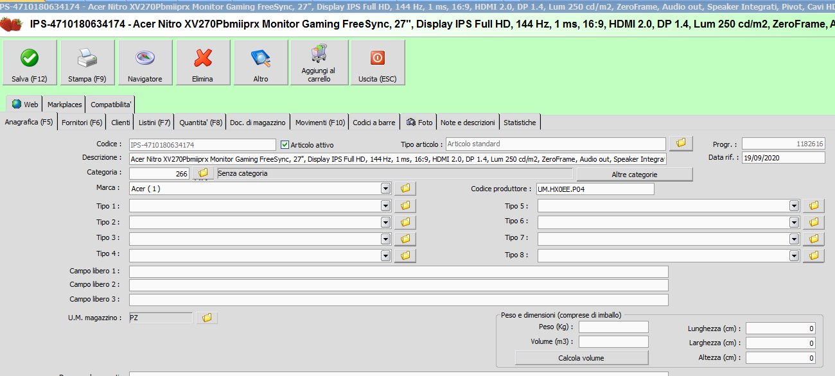Viewport: 835px width, 376px height.
Task: Click the Altre categorie button
Action: coord(635,175)
